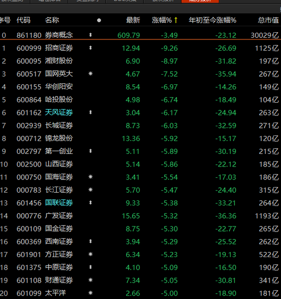
Task: Click stock code 002939
Action: pyautogui.click(x=29, y=126)
